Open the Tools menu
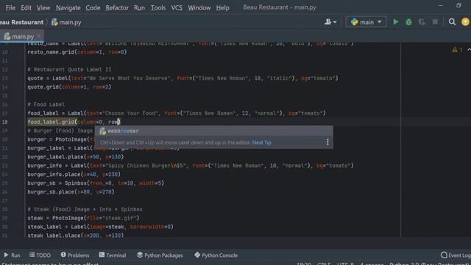 (158, 7)
